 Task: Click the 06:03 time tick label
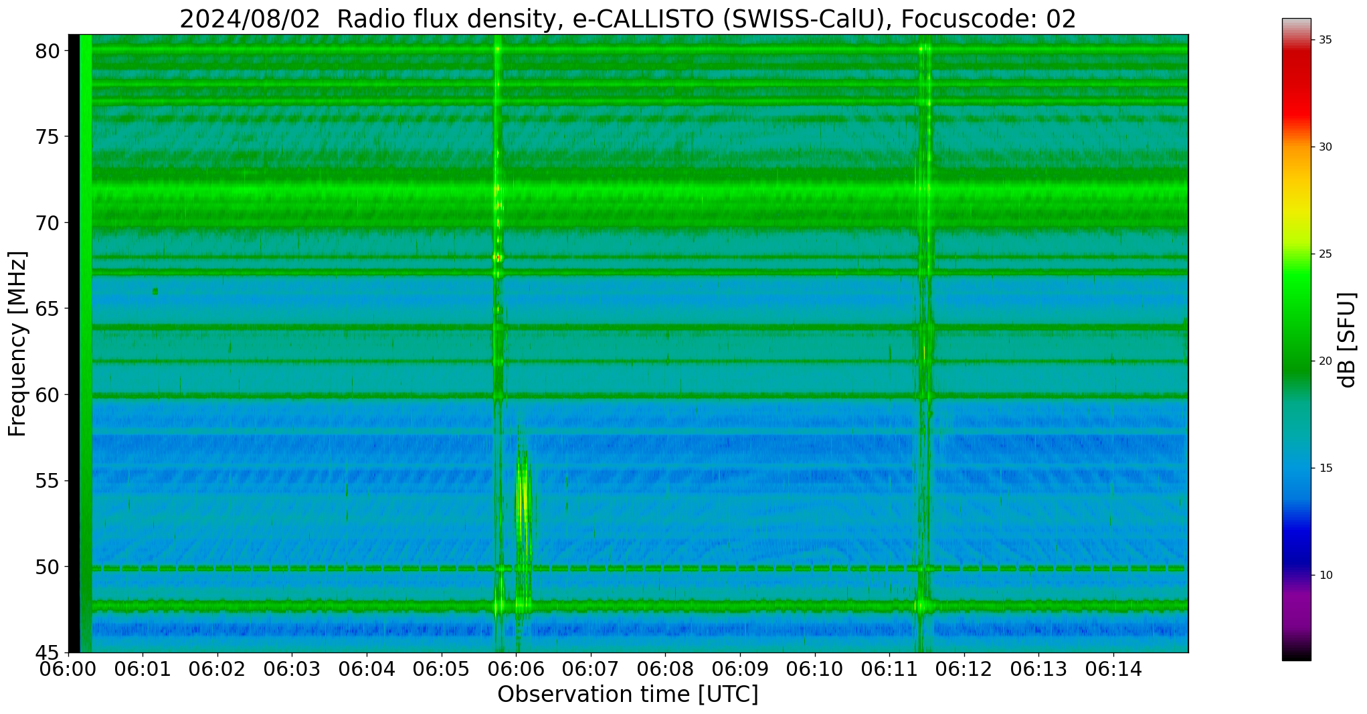(292, 668)
